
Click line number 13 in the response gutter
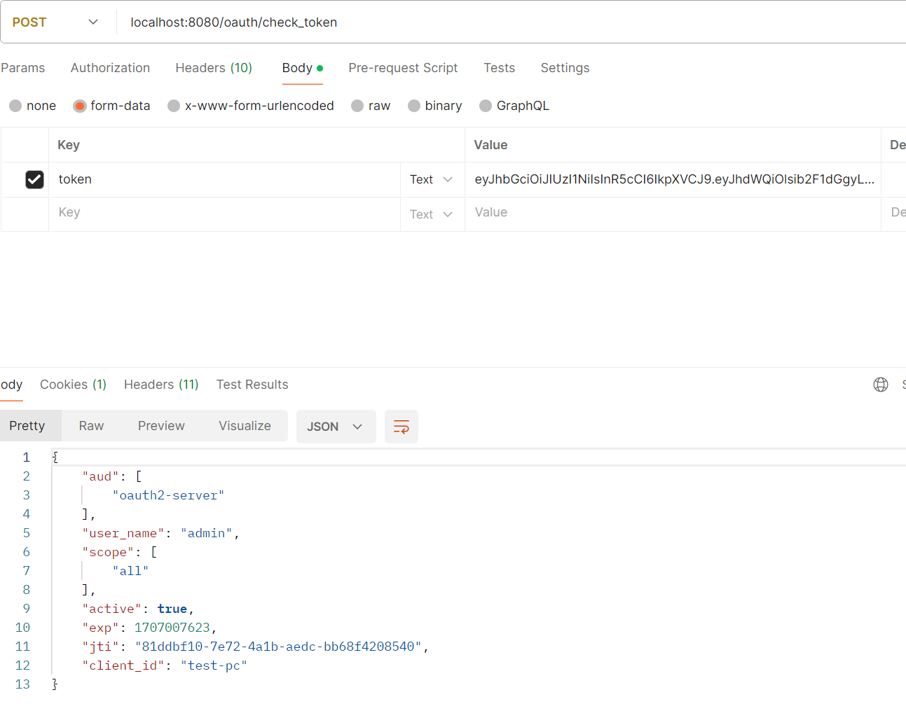pos(22,684)
